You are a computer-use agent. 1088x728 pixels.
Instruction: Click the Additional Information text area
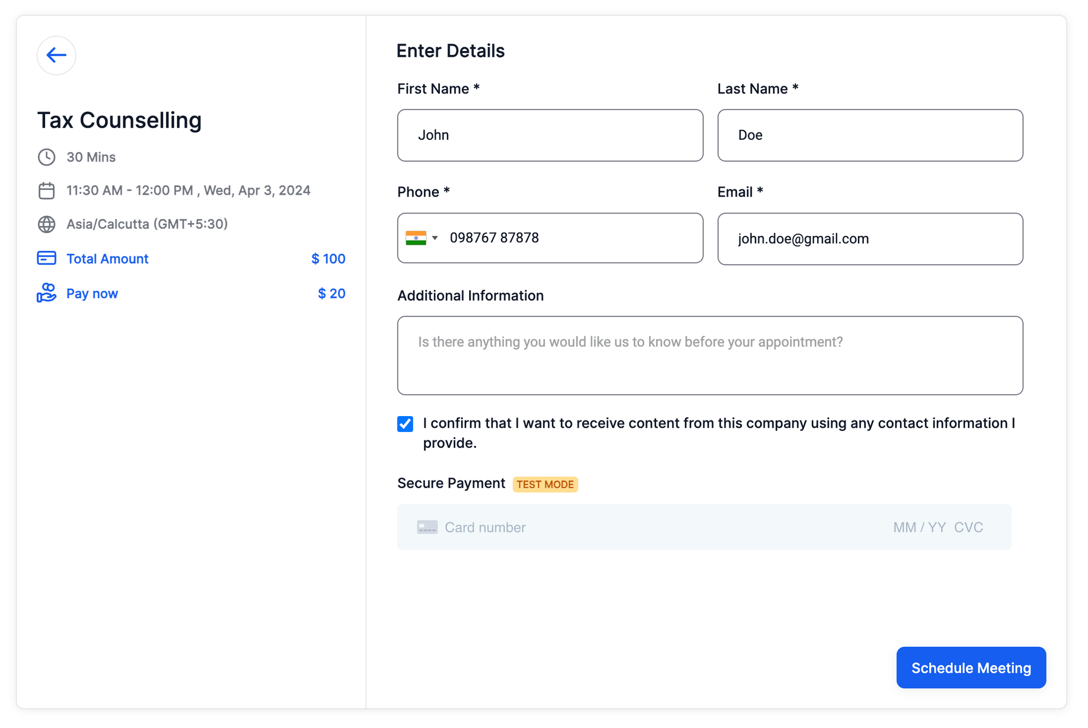tap(710, 355)
